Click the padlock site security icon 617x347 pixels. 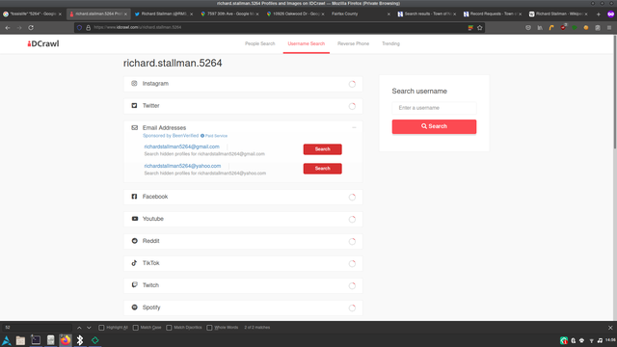pos(88,28)
